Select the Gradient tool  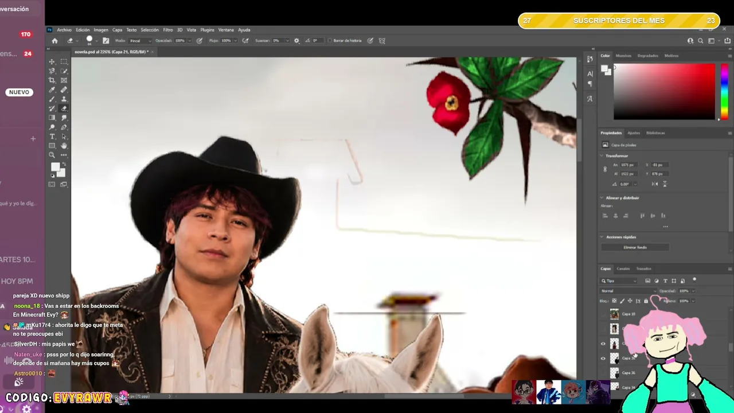(52, 118)
